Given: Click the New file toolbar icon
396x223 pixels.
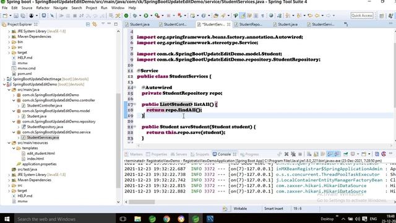Looking at the screenshot, I should pyautogui.click(x=5, y=15).
